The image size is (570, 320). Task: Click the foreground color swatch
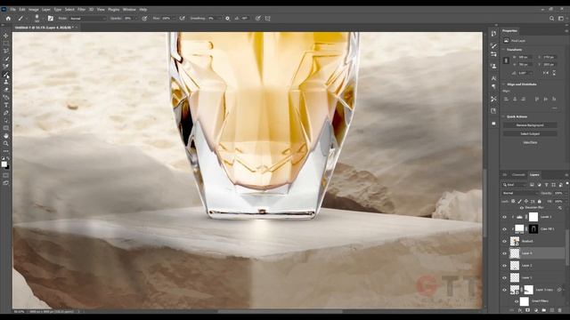pos(4,164)
